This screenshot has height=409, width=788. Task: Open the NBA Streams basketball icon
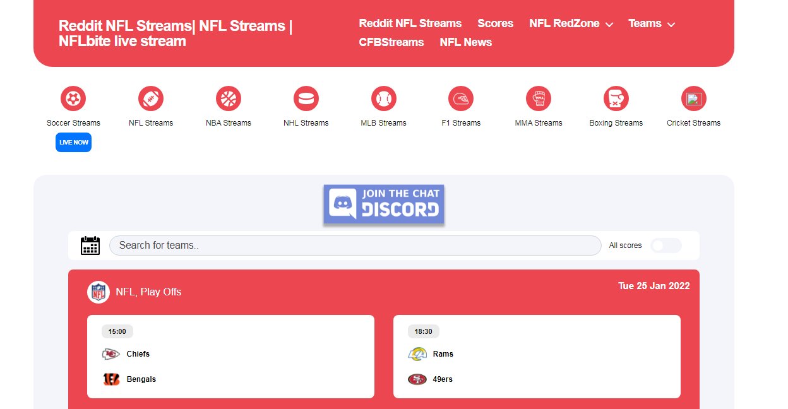pos(229,98)
